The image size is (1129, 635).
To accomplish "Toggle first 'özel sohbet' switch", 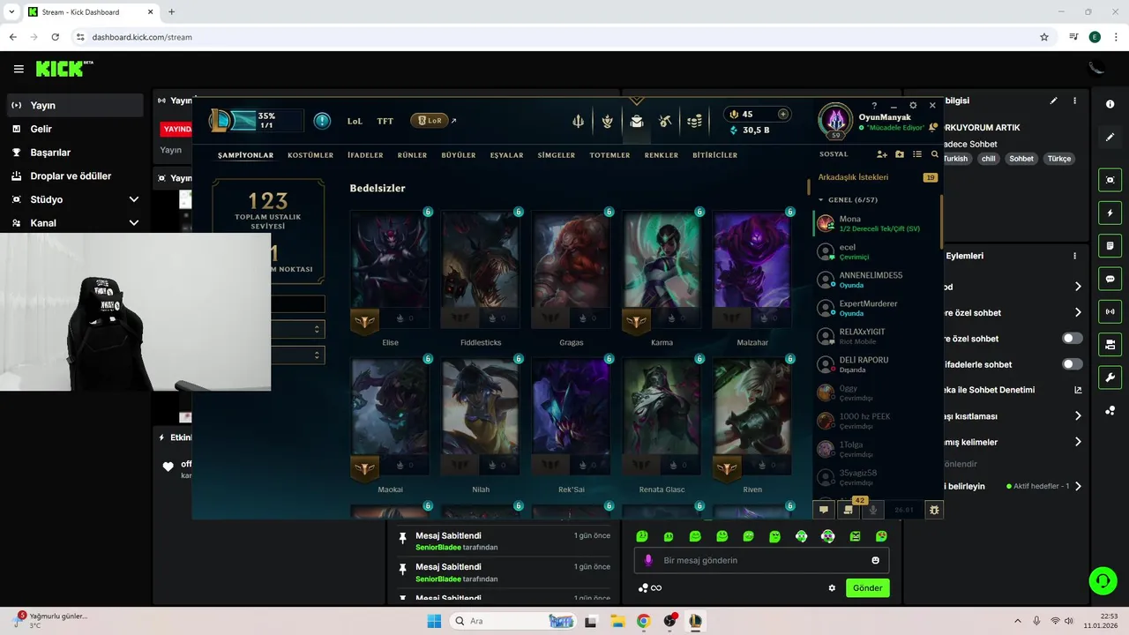I will [x=1073, y=338].
